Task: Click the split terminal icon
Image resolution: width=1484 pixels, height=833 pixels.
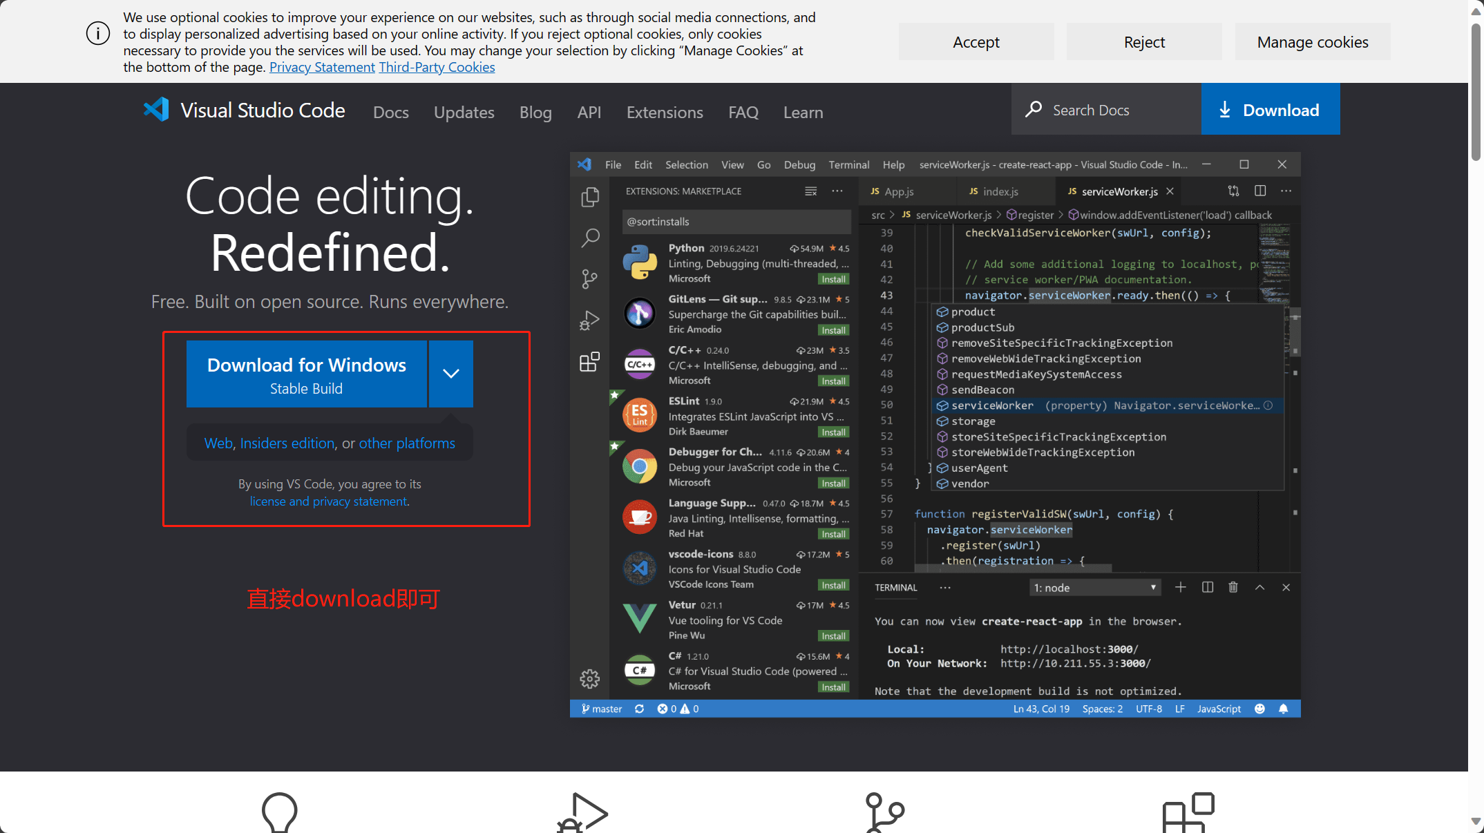Action: click(1208, 587)
